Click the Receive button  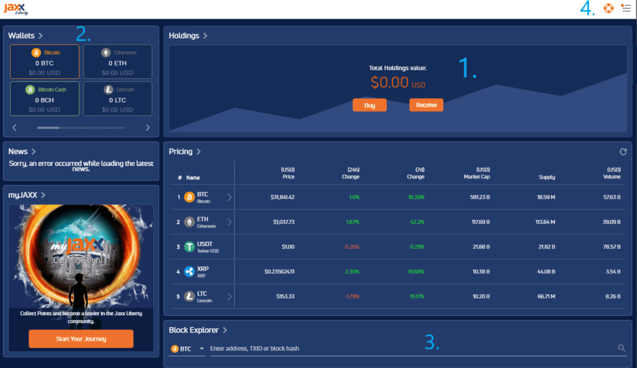coord(426,105)
